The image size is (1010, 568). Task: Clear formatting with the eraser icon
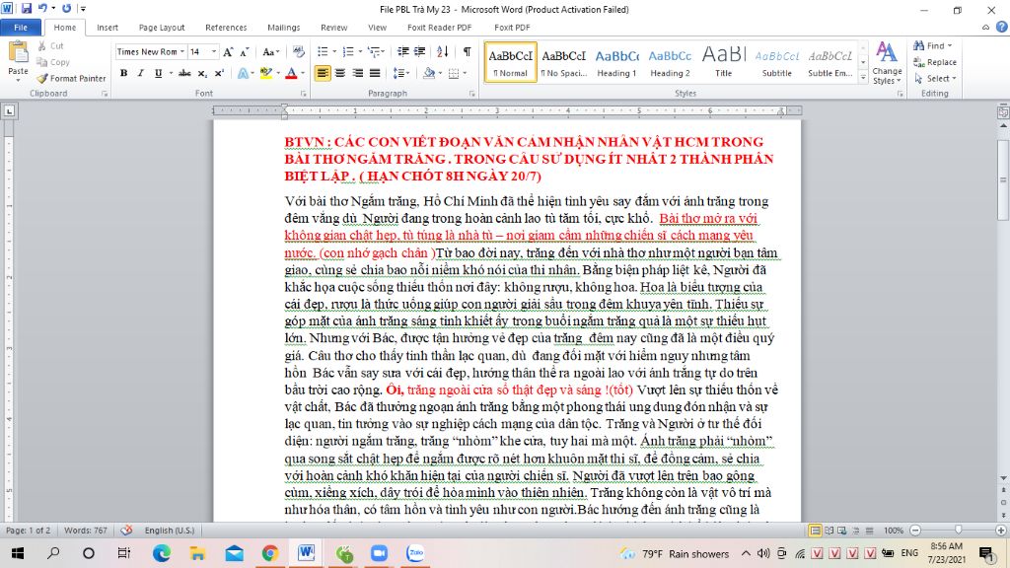[x=298, y=51]
